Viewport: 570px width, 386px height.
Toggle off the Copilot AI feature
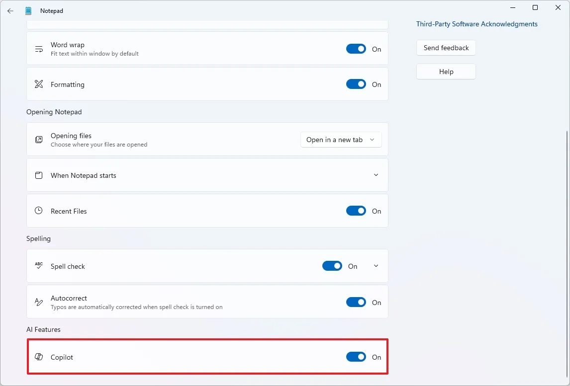pyautogui.click(x=356, y=357)
